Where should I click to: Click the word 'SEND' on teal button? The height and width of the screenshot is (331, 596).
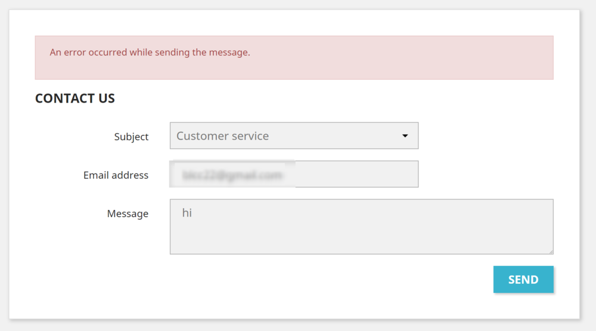pyautogui.click(x=523, y=280)
